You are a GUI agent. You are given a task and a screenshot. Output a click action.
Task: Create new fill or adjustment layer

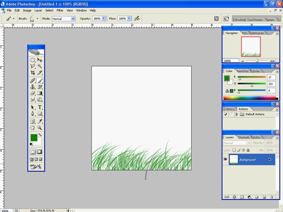tap(249, 197)
